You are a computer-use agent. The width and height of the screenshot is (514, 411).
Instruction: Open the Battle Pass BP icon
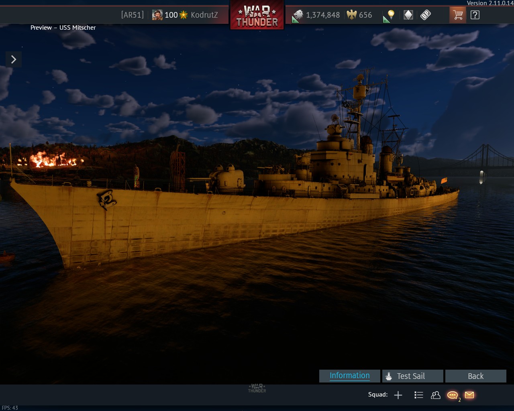coord(426,15)
